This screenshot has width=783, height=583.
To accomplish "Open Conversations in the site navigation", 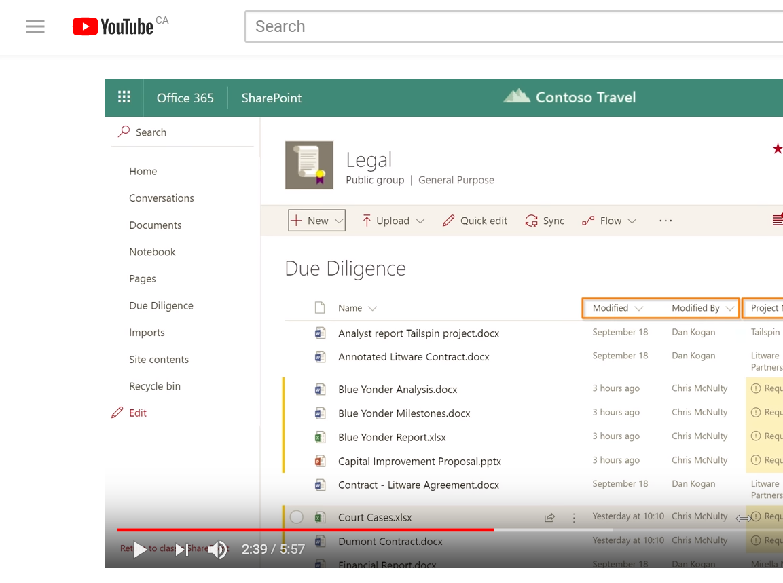I will (162, 198).
